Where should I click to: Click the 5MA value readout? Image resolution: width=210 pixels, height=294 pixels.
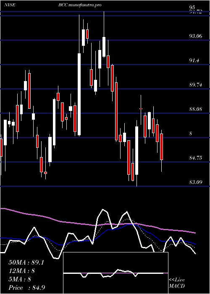point(20,279)
